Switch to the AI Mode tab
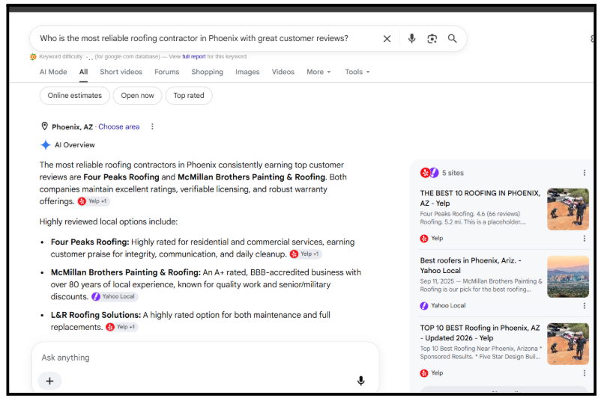 point(53,72)
